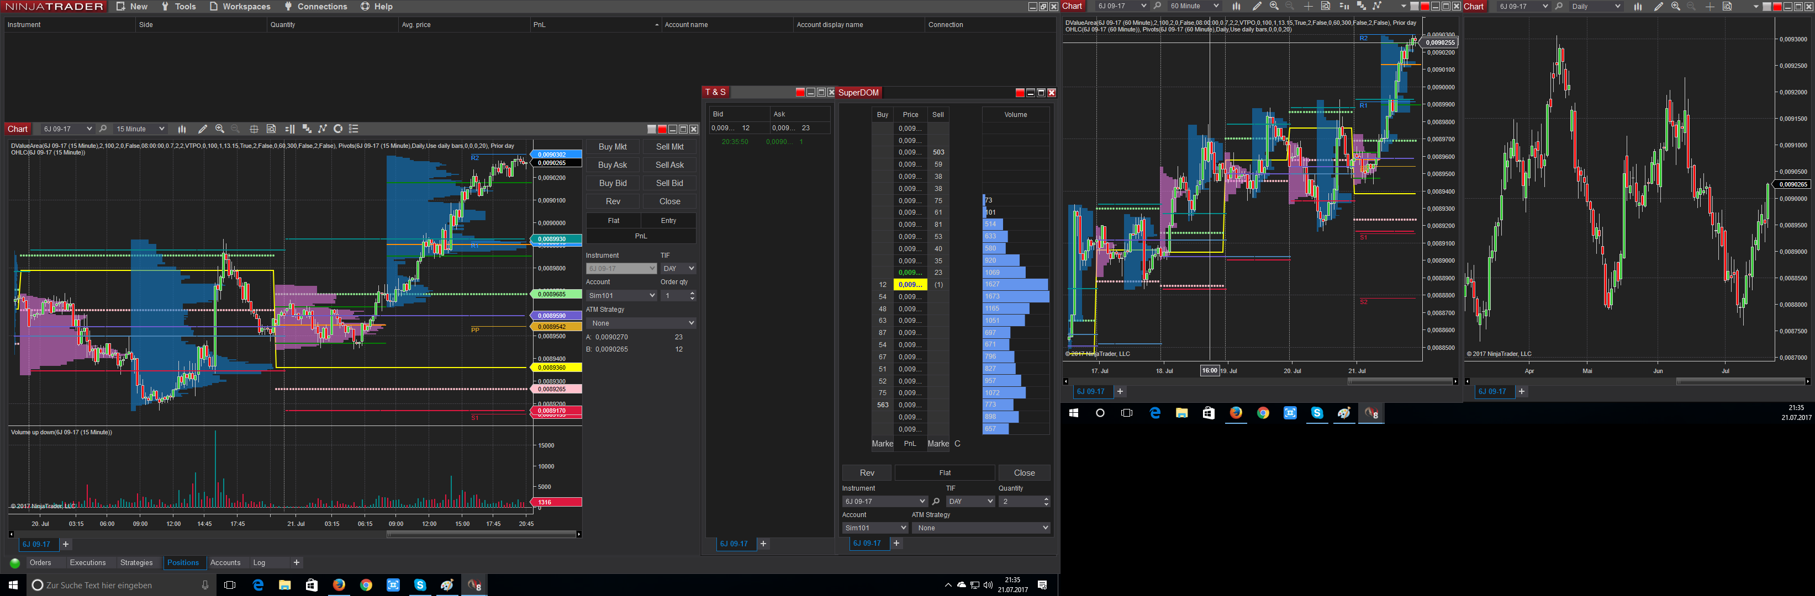Click Close button in SuperDOM panel
1815x596 pixels.
tap(1023, 473)
